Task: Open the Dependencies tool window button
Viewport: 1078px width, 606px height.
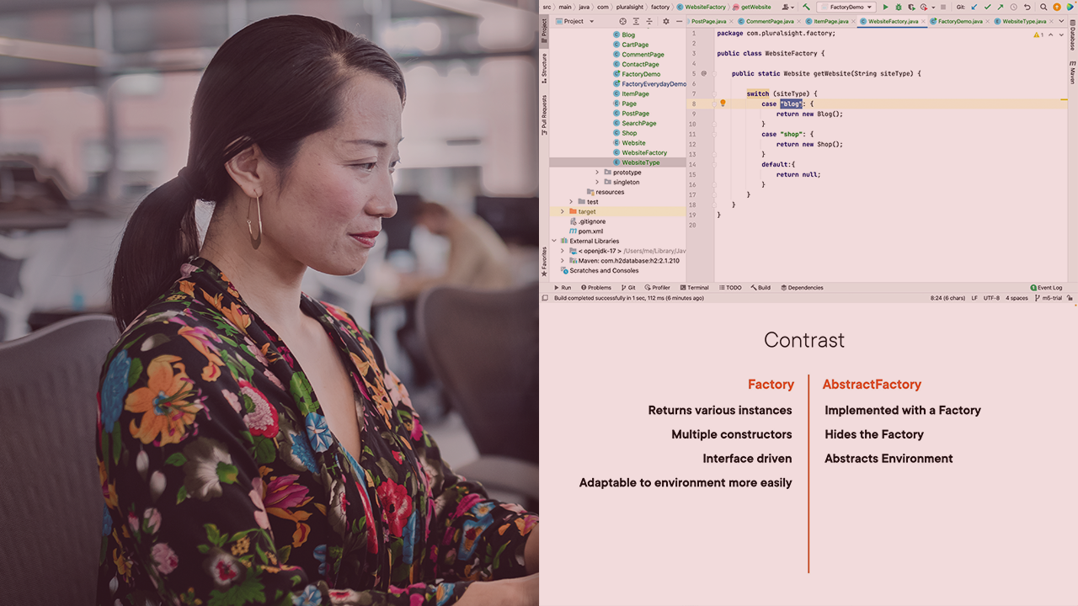Action: (802, 288)
